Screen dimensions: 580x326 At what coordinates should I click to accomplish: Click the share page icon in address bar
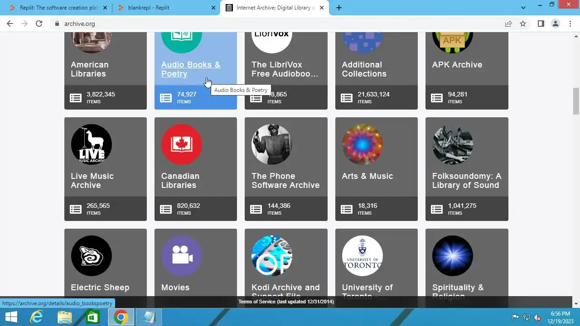click(508, 24)
